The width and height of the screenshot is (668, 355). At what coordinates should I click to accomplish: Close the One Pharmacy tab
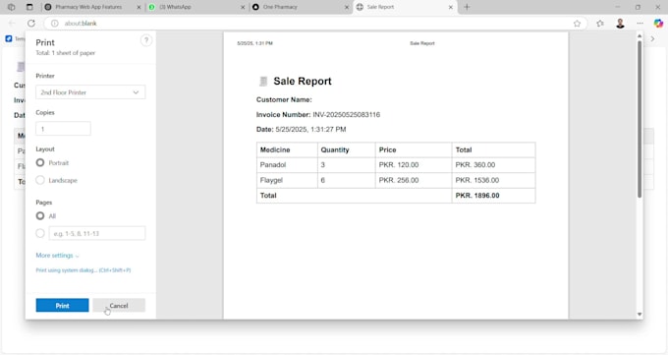click(x=347, y=7)
